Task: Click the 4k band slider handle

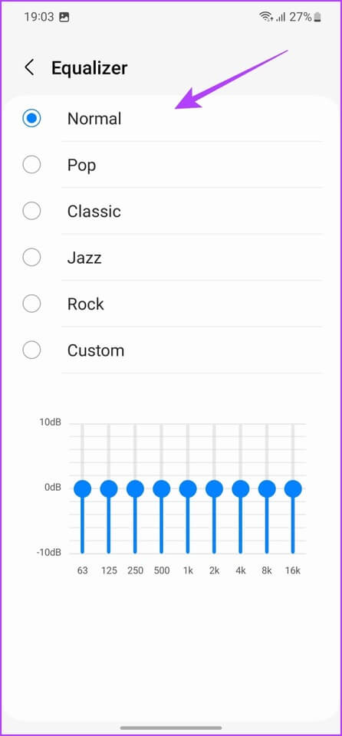Action: pos(241,488)
